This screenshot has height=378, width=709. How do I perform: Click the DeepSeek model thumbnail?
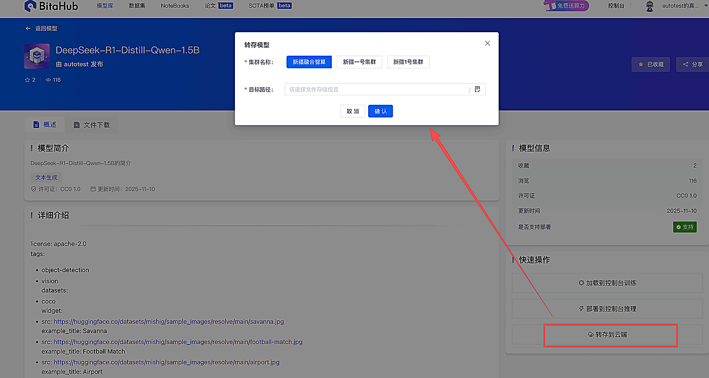(x=37, y=56)
